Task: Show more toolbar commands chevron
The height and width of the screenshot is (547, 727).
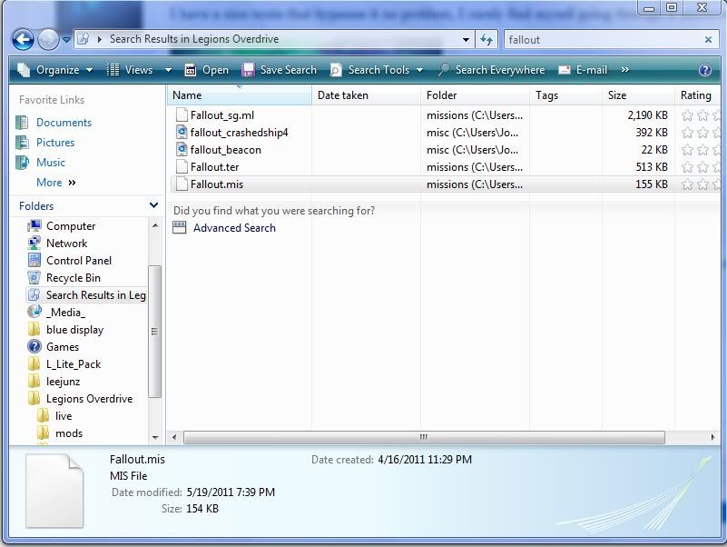Action: click(x=625, y=70)
